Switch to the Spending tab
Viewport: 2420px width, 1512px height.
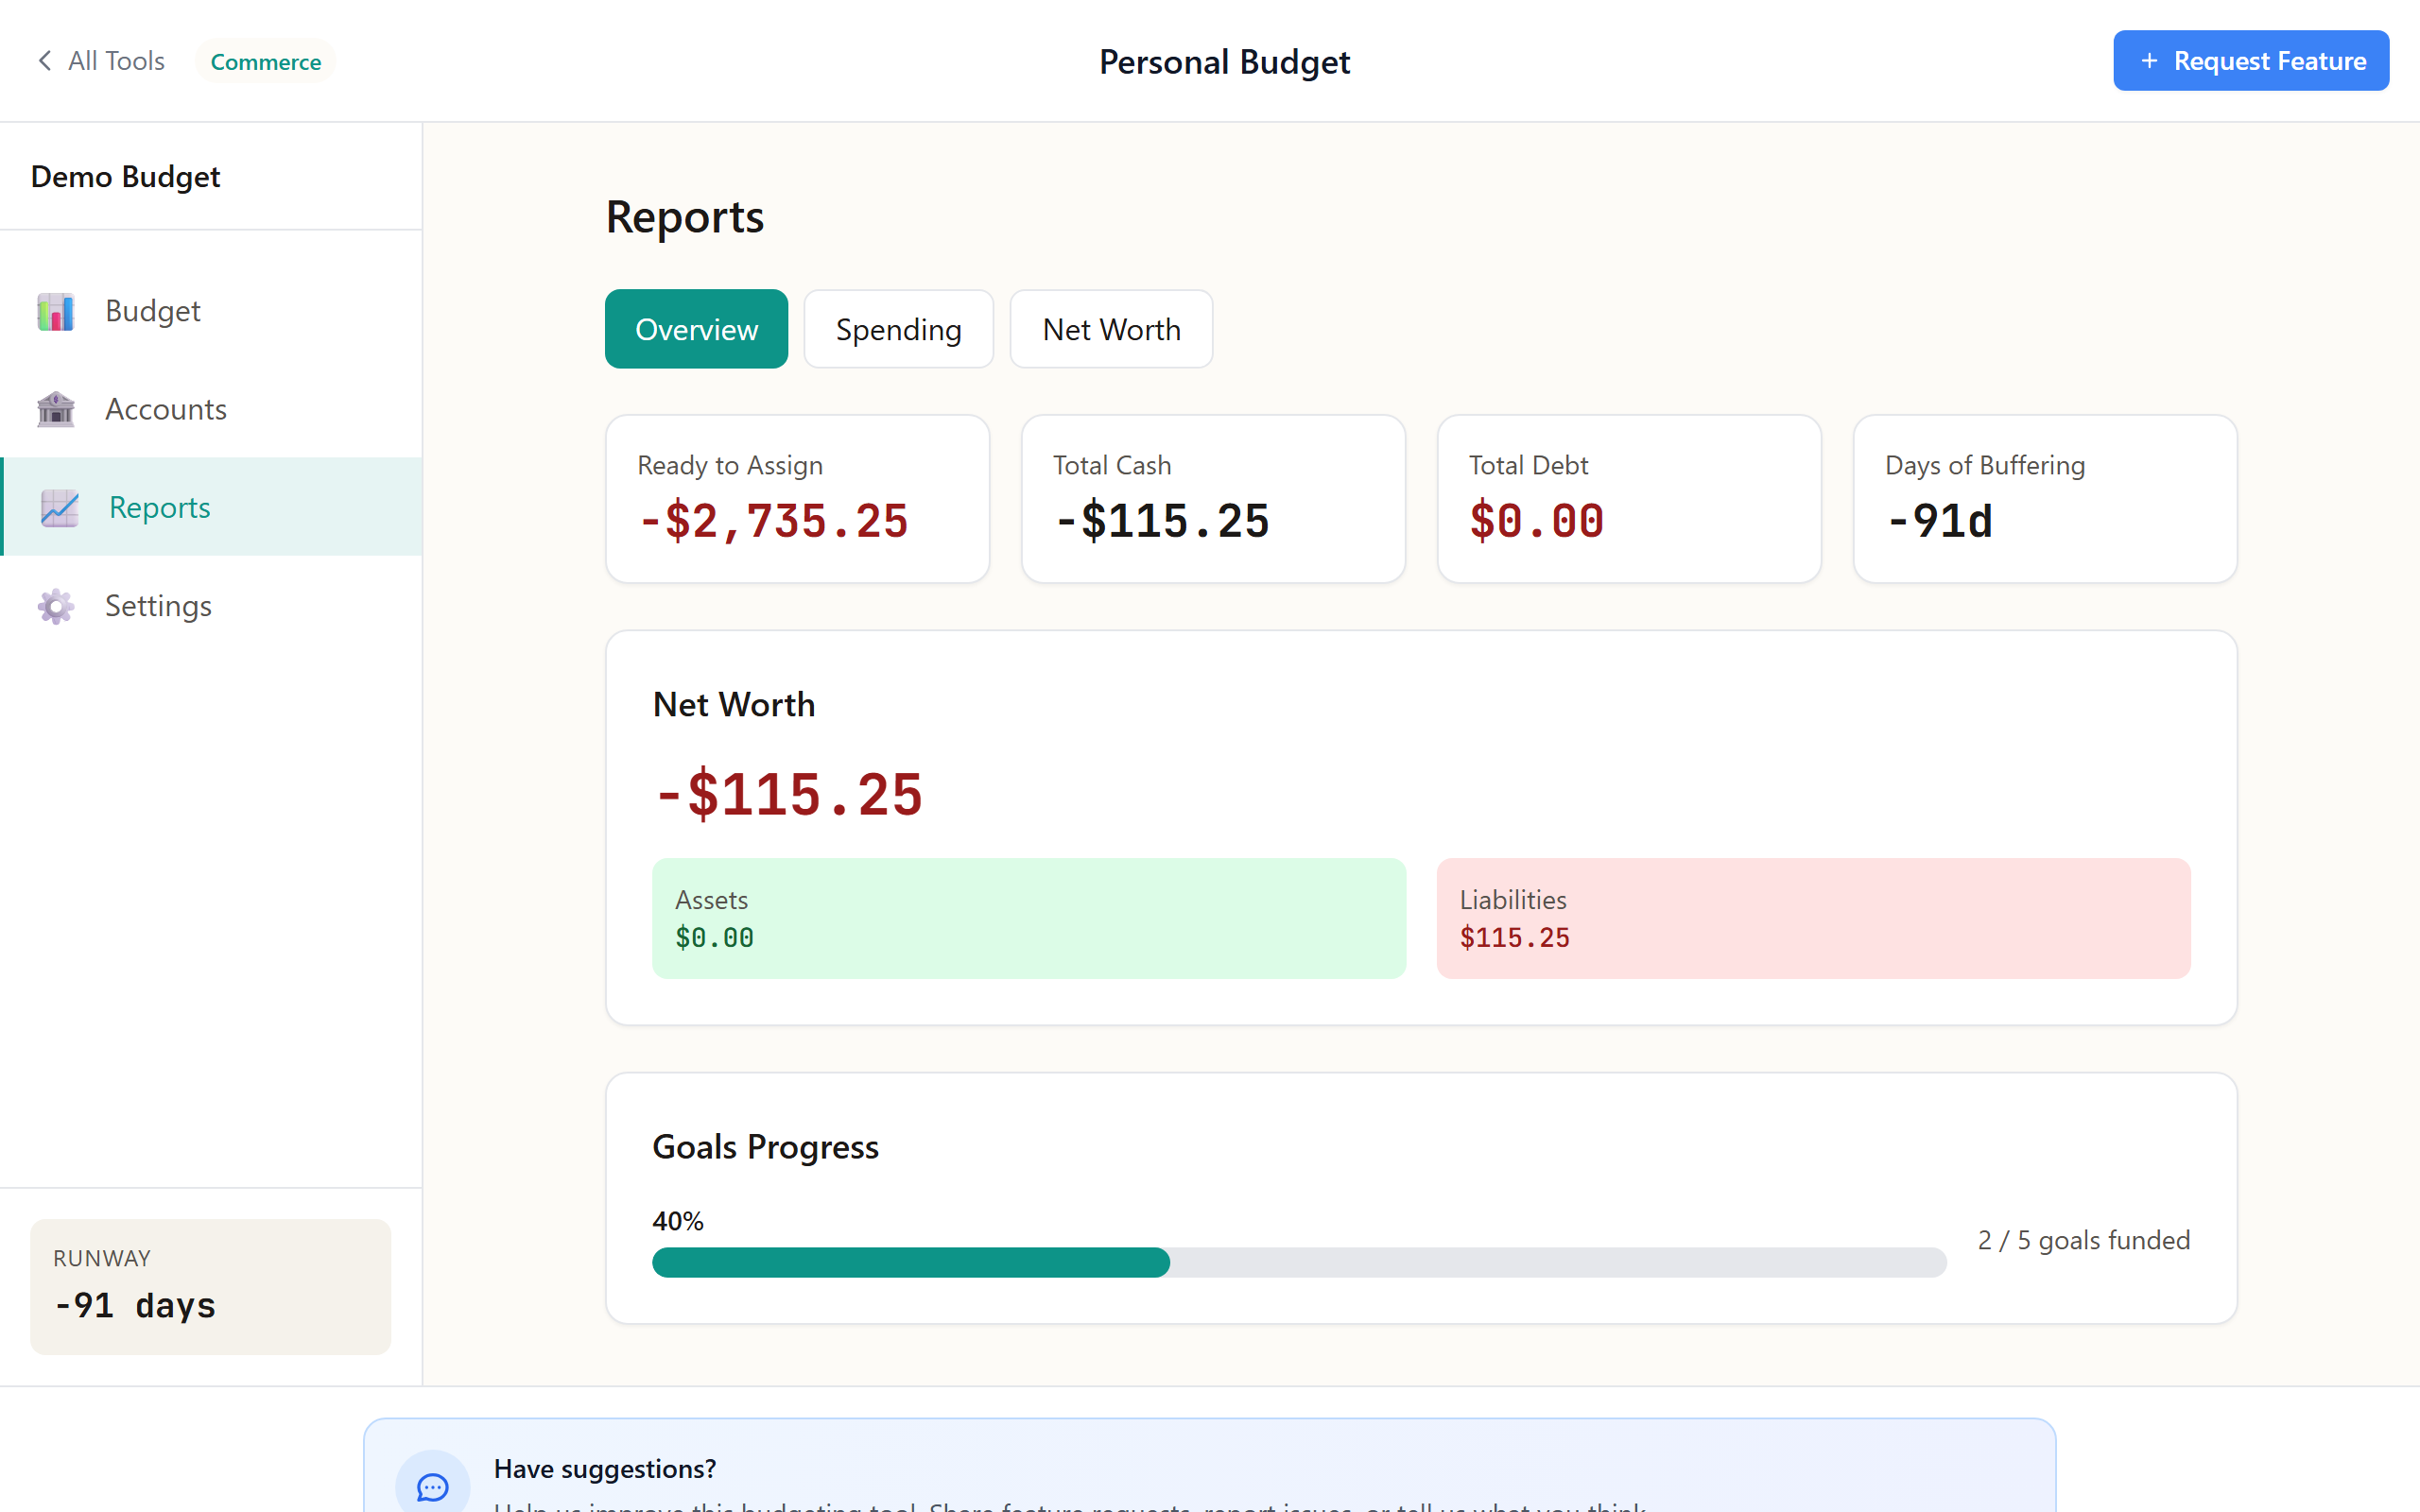pos(898,329)
